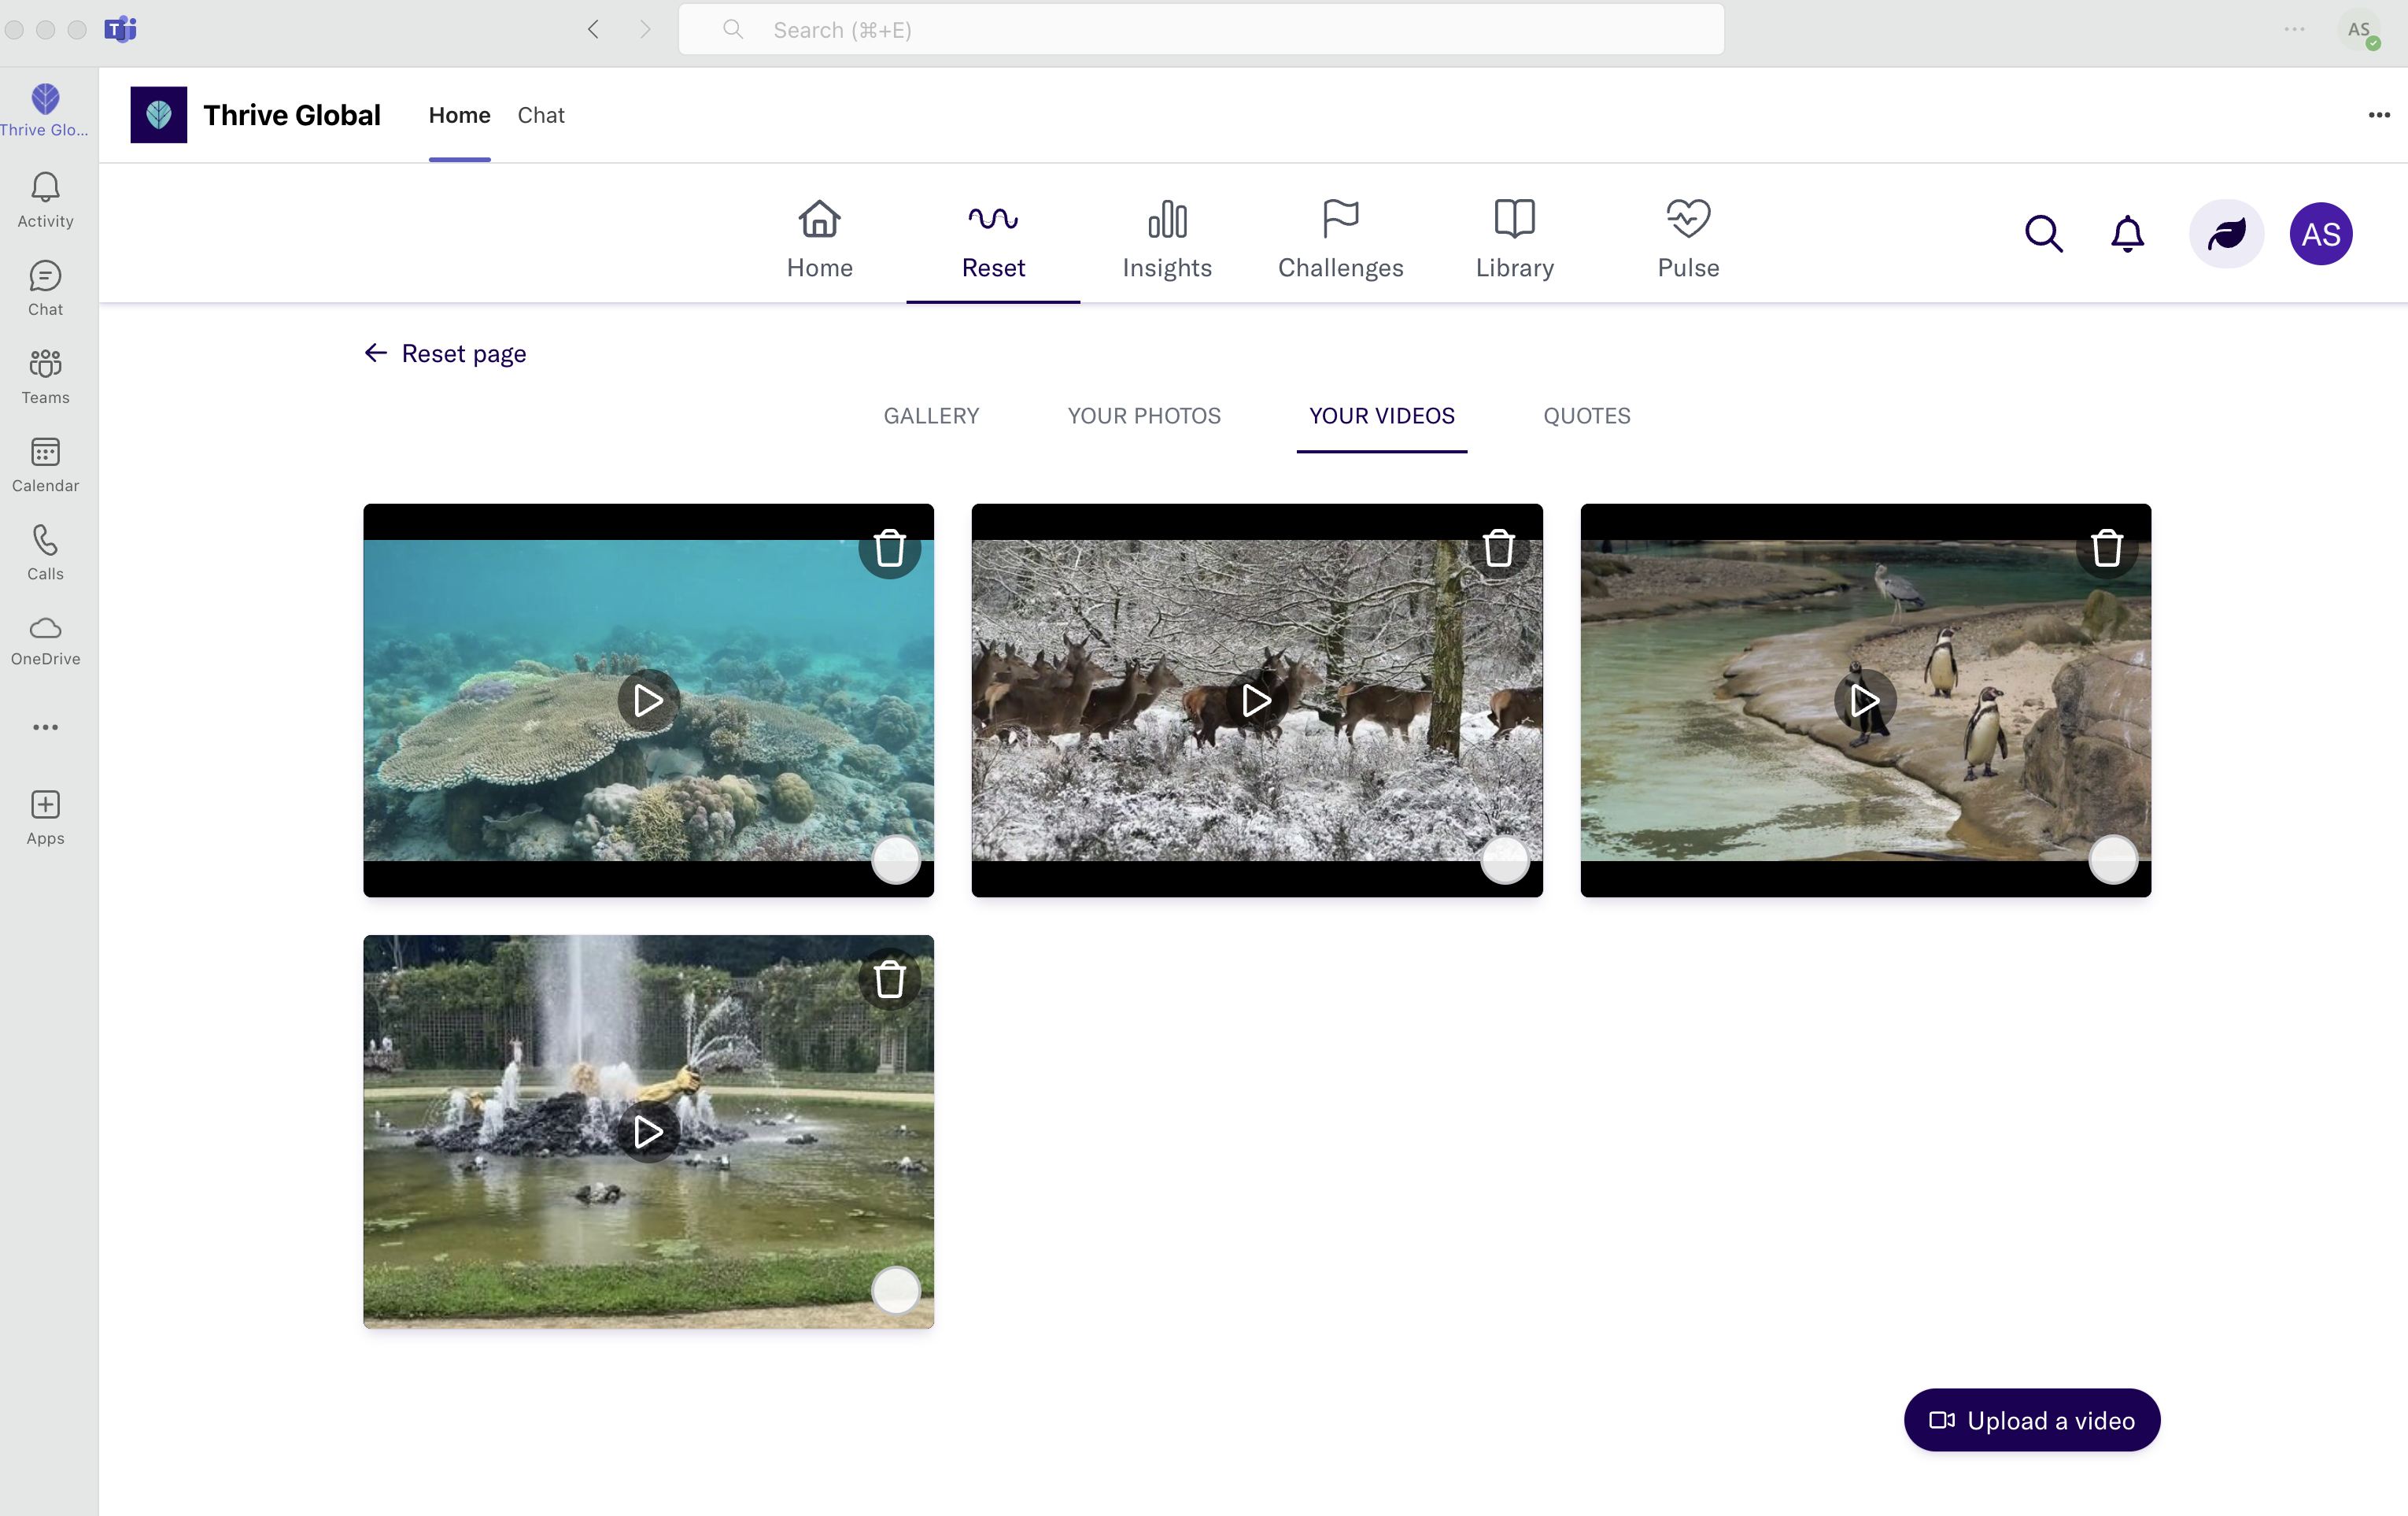Image resolution: width=2408 pixels, height=1516 pixels.
Task: Play the penguins video
Action: 1865,700
